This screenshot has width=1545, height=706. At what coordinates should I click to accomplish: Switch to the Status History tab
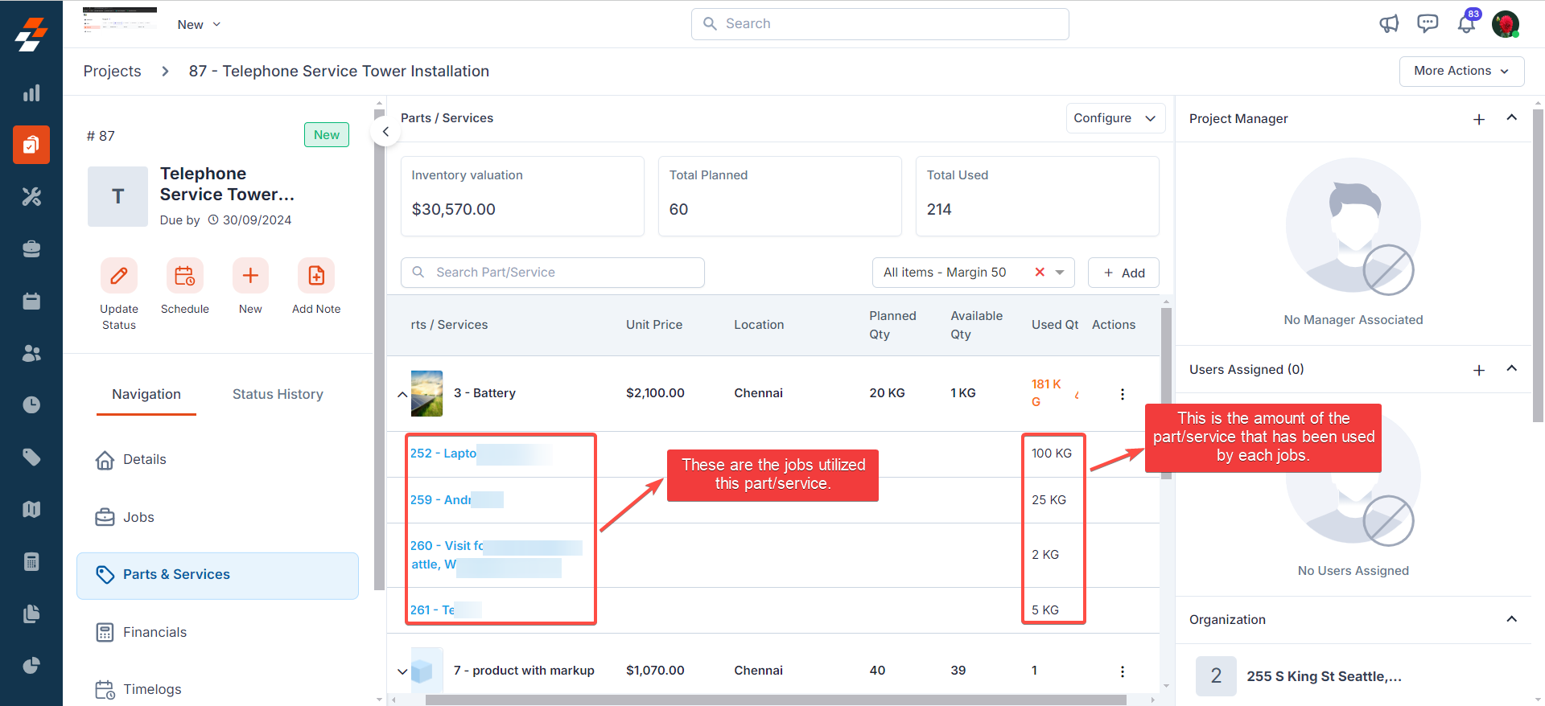tap(278, 394)
